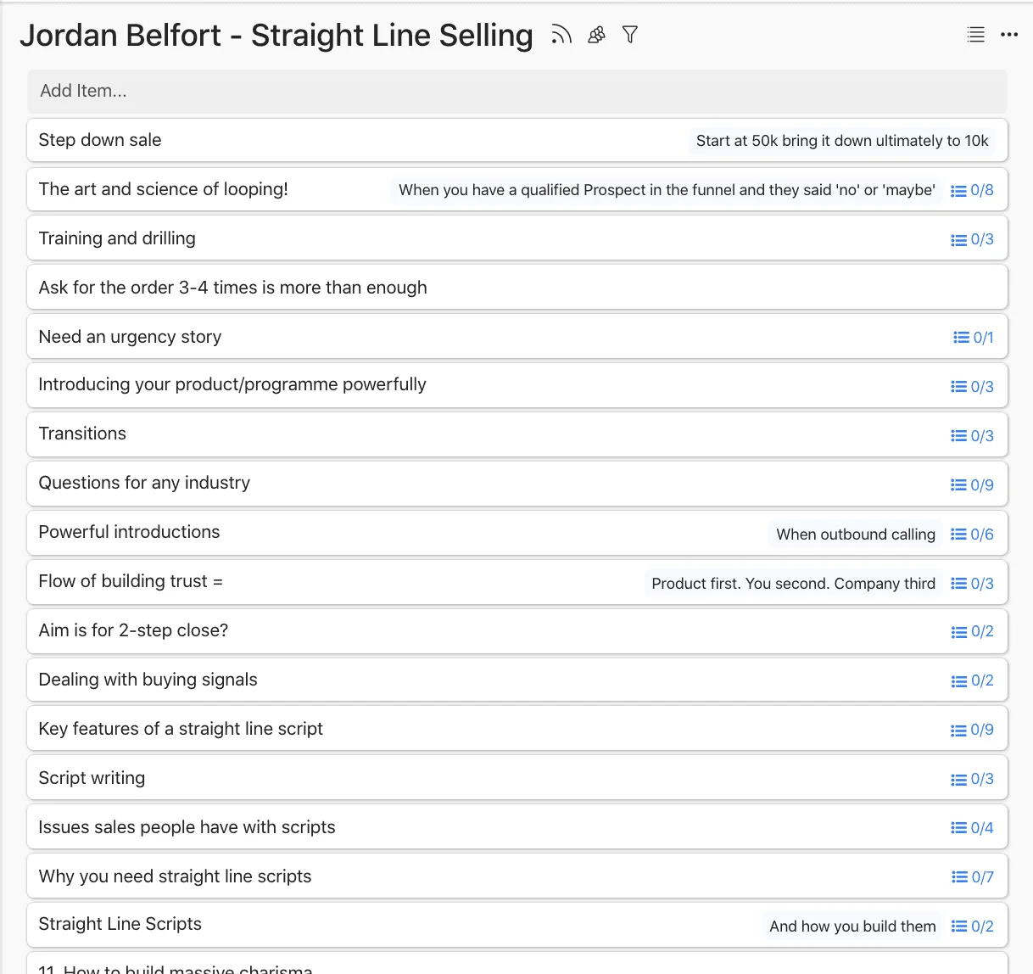
Task: Select Questions for any industry item
Action: click(517, 484)
